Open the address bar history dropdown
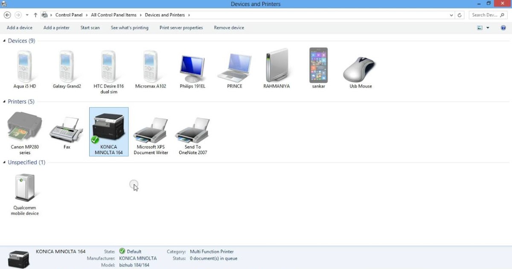Image resolution: width=512 pixels, height=269 pixels. (x=452, y=15)
